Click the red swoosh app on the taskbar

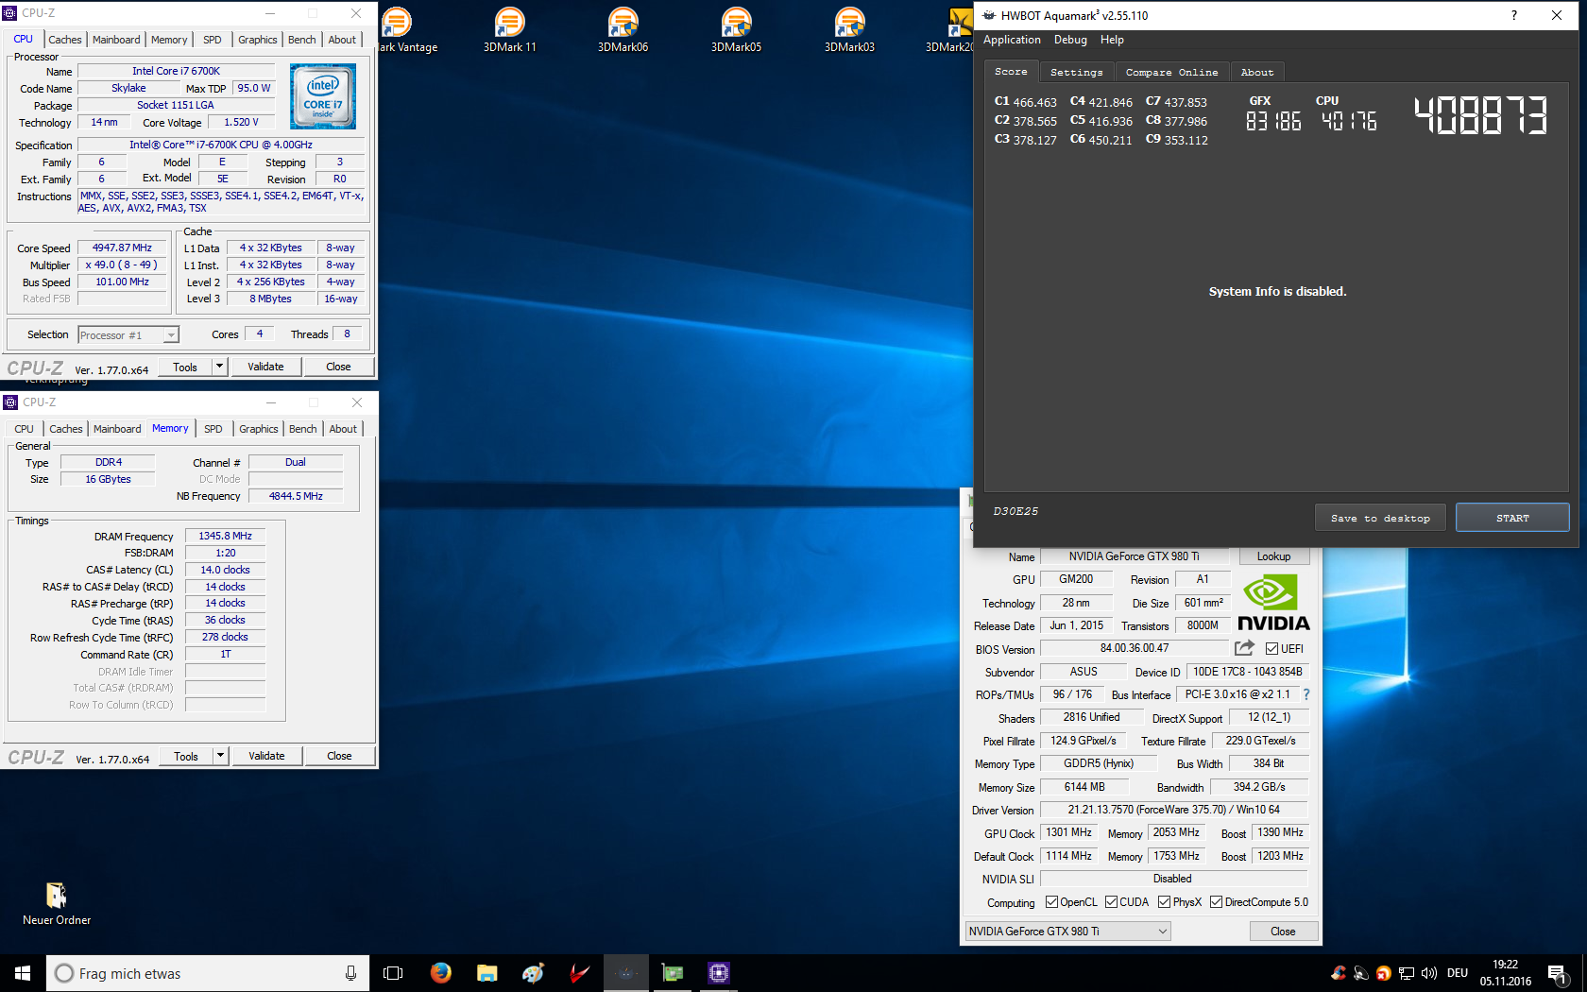coord(579,973)
